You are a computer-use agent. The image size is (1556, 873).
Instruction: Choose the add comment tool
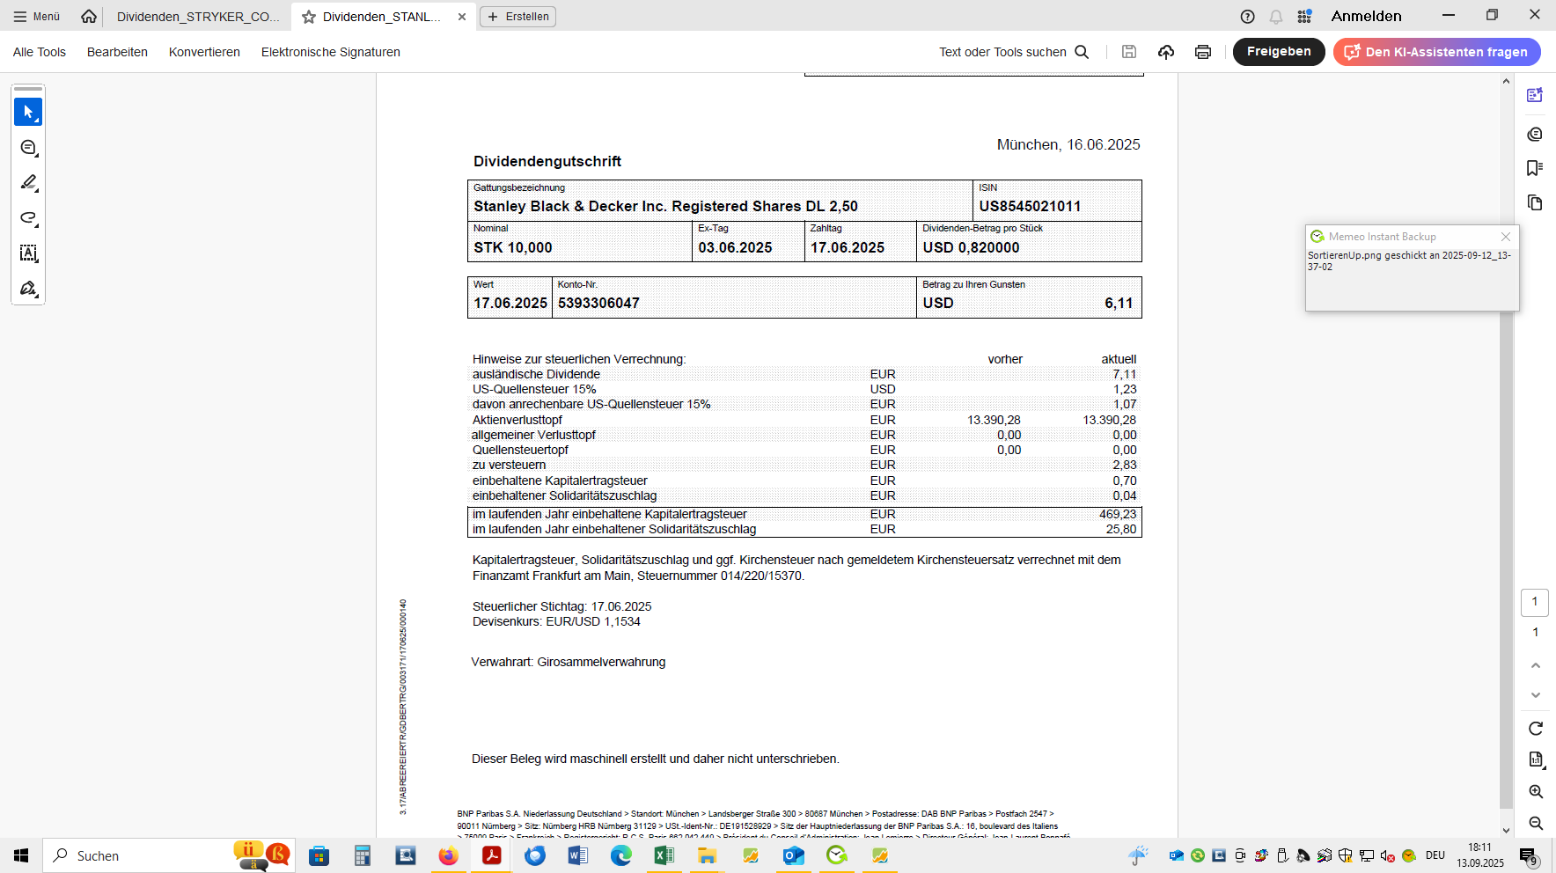tap(28, 148)
